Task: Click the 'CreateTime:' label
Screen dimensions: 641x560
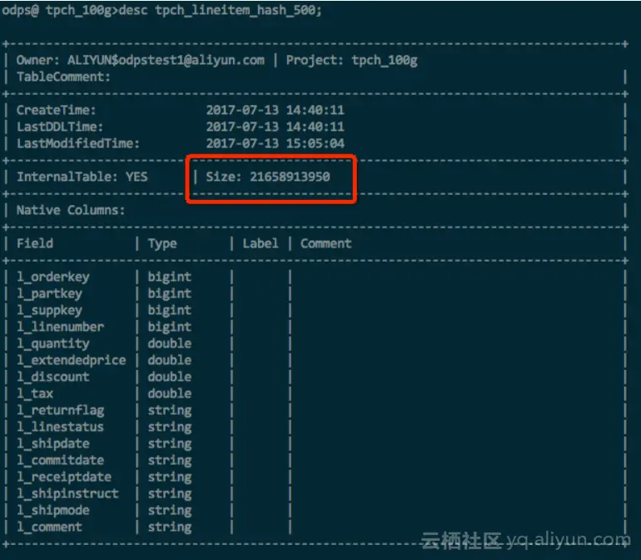Action: click(56, 110)
